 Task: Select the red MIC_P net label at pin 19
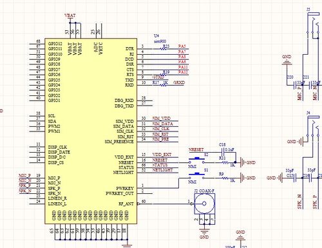click(x=25, y=176)
